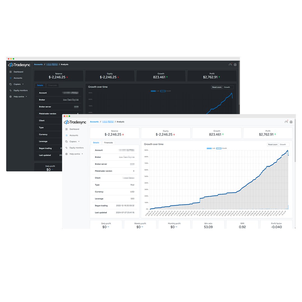This screenshot has width=302, height=302.
Task: Click 'Growth over time' heading in dark window
Action: (x=98, y=87)
